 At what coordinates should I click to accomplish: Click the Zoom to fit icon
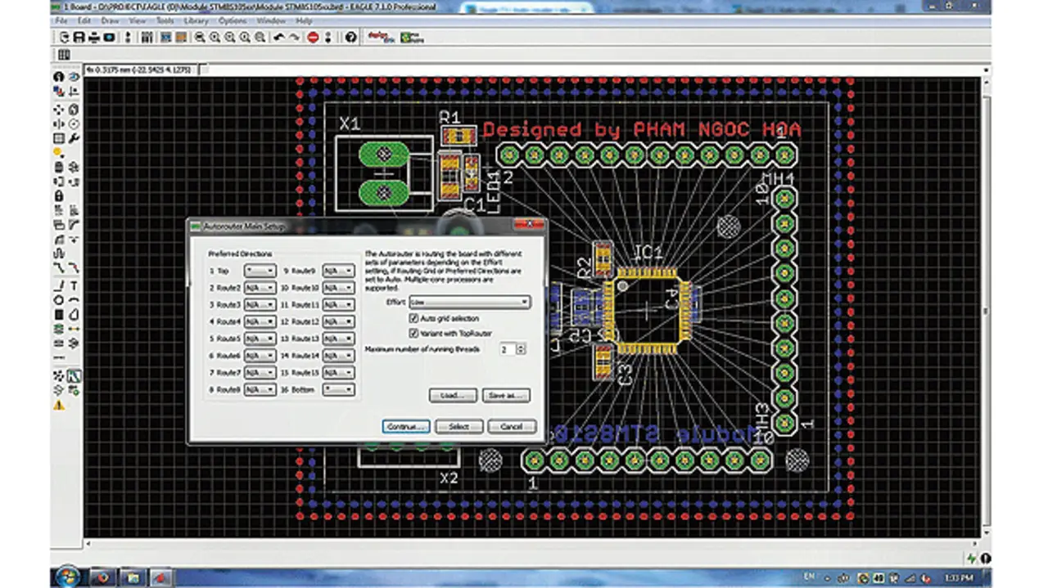pyautogui.click(x=201, y=38)
